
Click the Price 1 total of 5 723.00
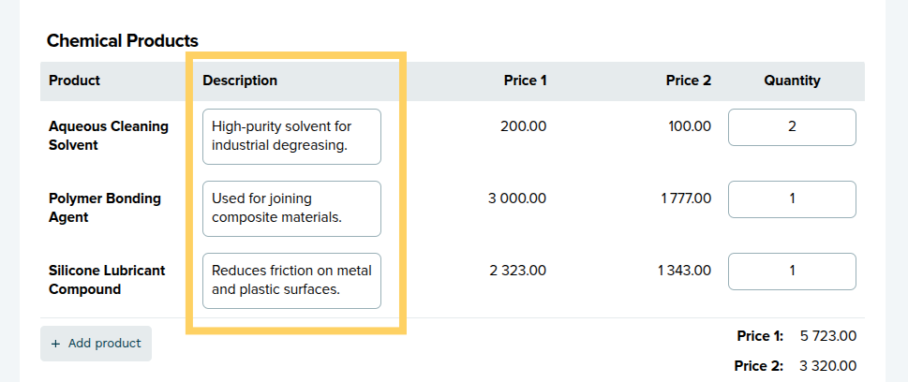coord(827,336)
